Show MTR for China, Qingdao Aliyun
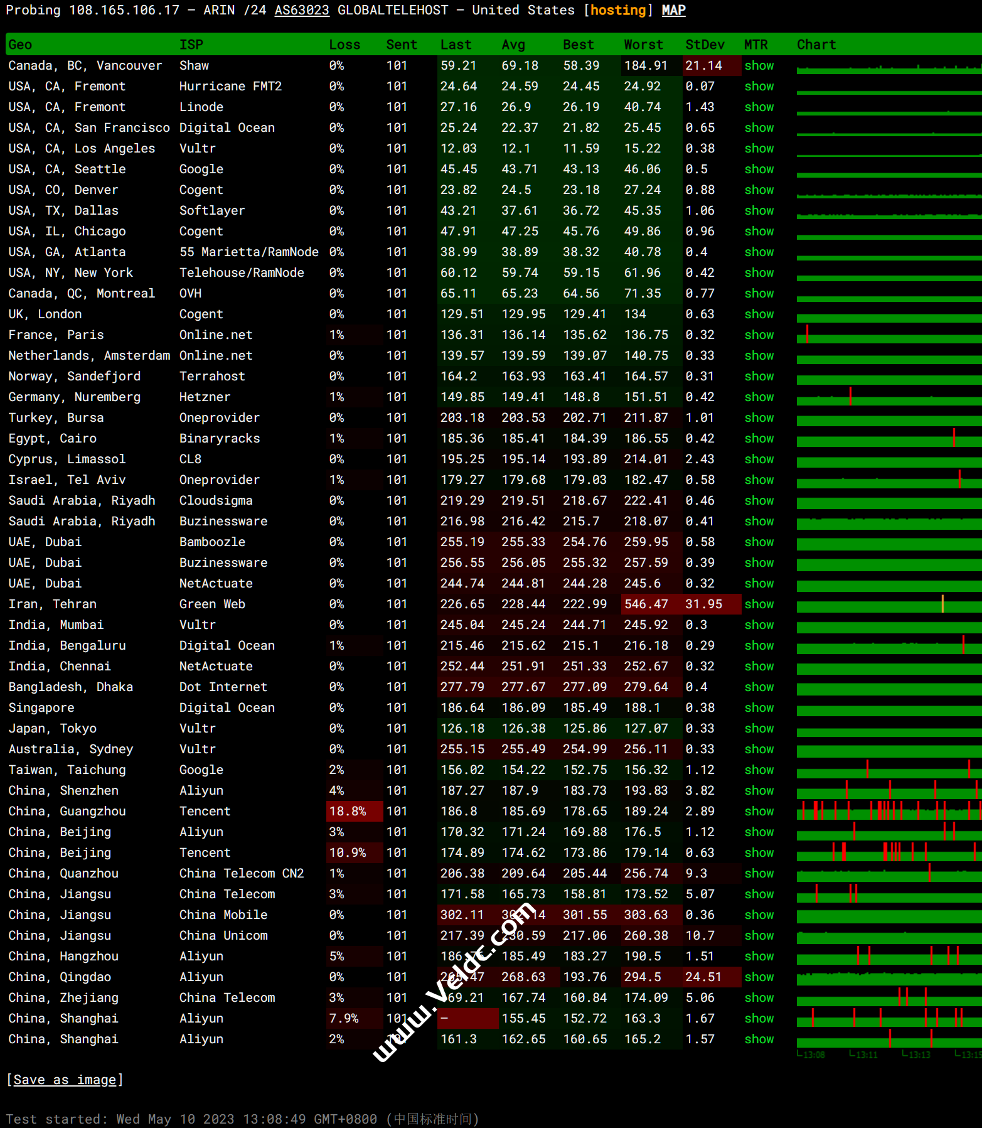 pos(759,977)
